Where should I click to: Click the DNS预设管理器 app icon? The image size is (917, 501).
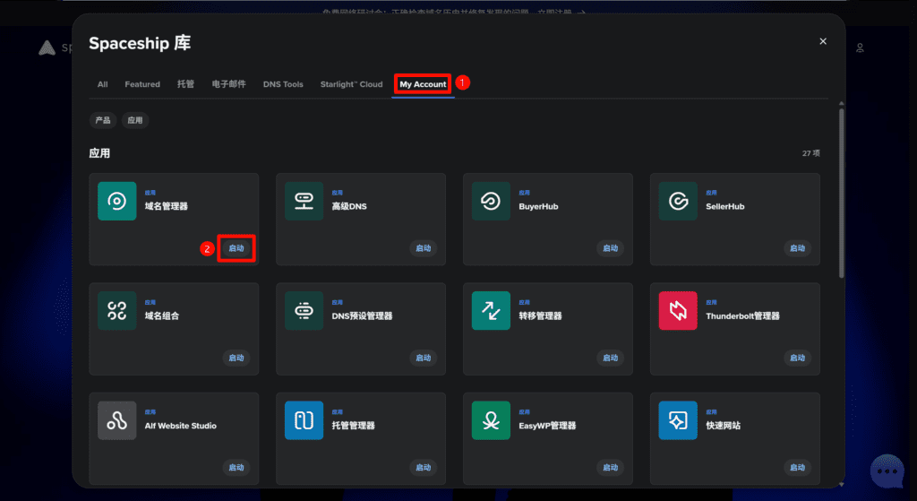click(x=304, y=311)
